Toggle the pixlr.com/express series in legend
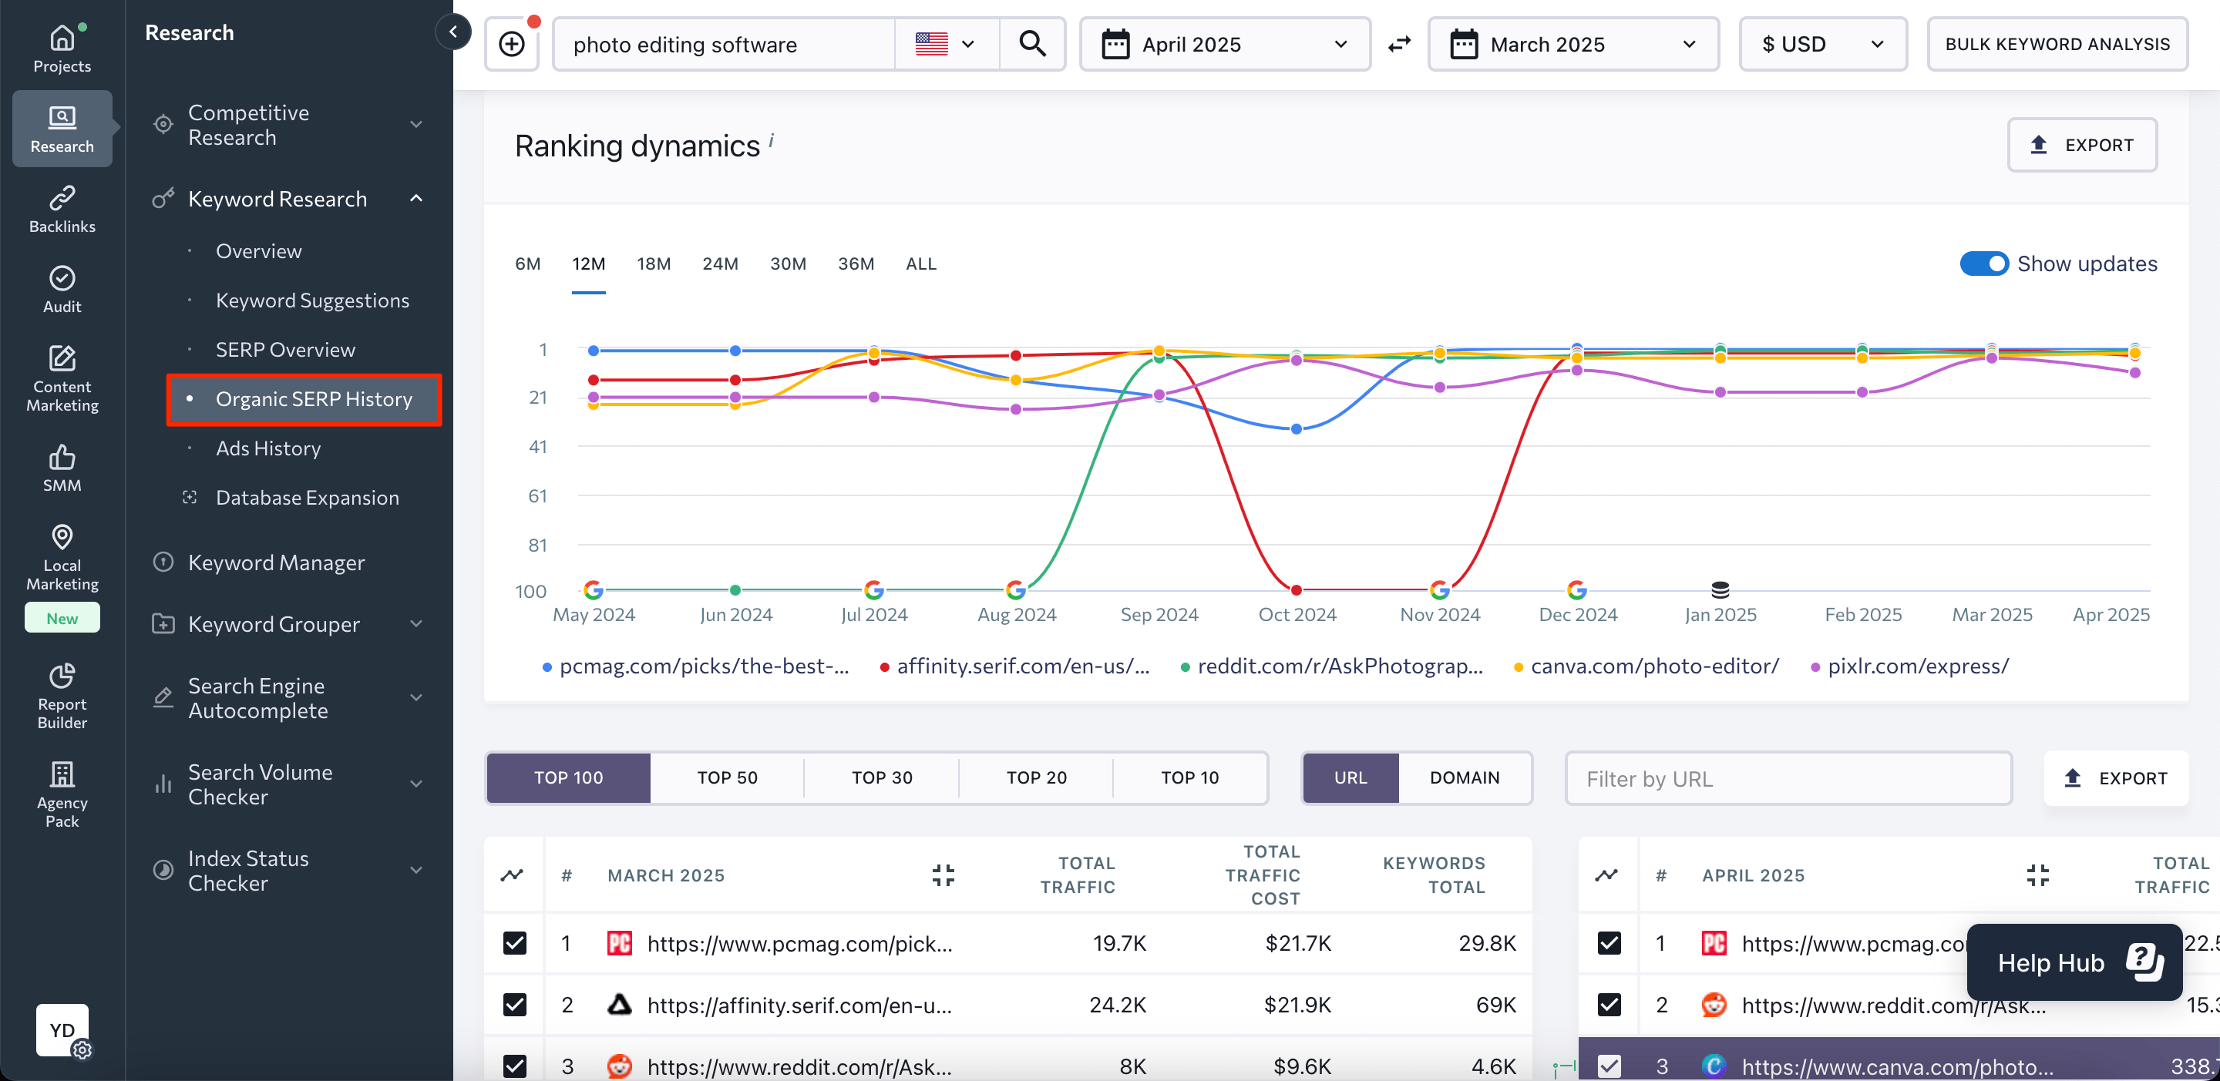Viewport: 2220px width, 1081px height. (1910, 666)
